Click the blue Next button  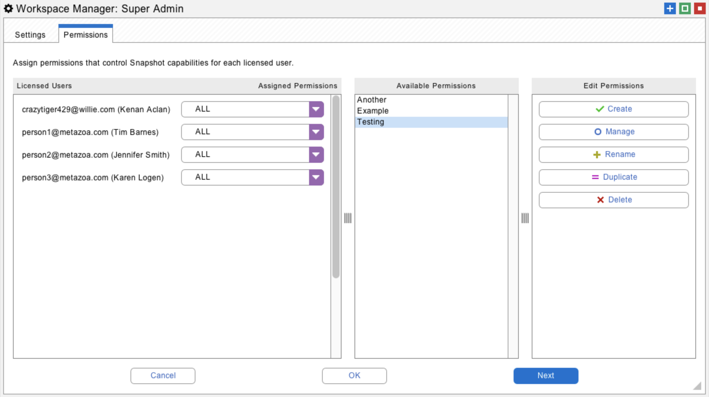coord(545,376)
